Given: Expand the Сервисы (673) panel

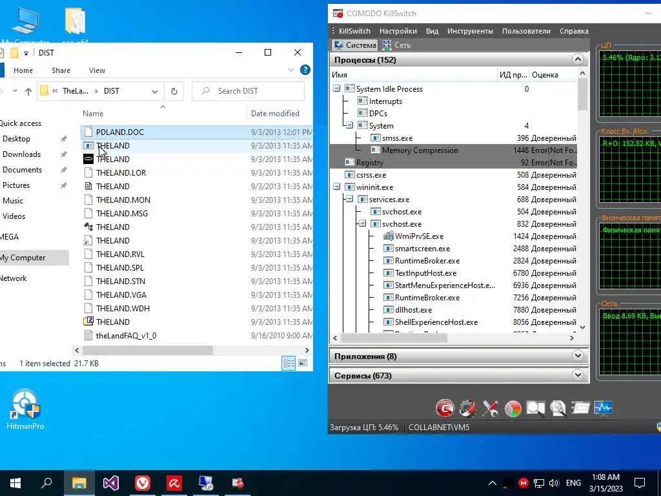Looking at the screenshot, I should tap(578, 375).
